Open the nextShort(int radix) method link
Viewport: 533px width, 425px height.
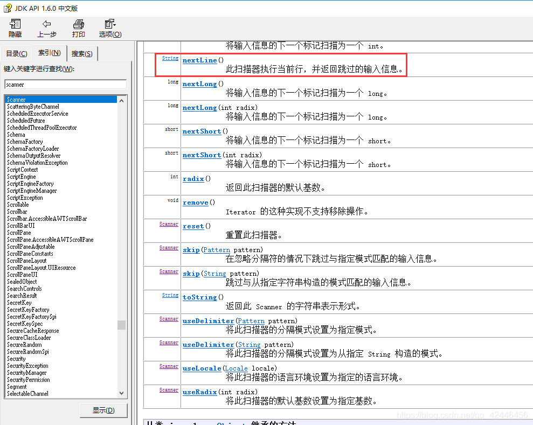click(202, 155)
